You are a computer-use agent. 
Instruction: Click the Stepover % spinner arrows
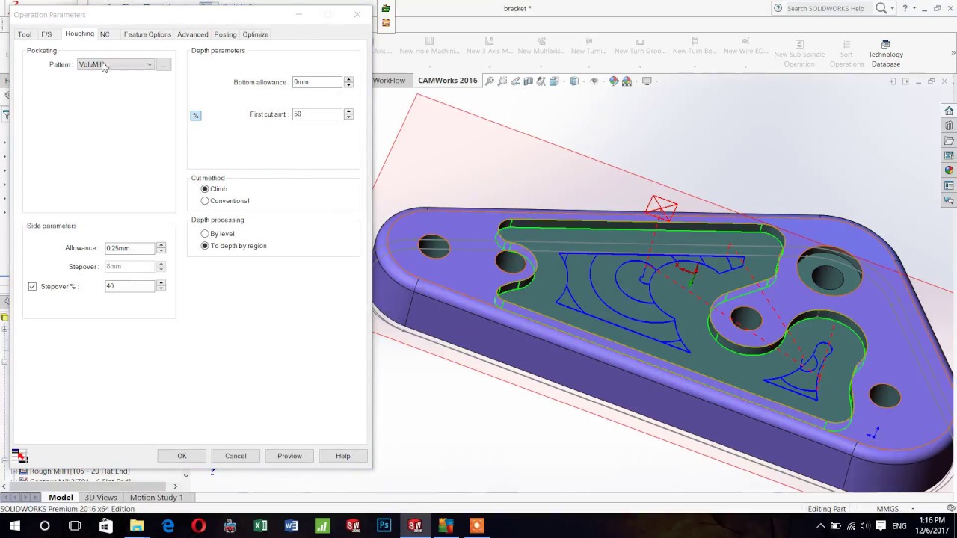coord(161,286)
